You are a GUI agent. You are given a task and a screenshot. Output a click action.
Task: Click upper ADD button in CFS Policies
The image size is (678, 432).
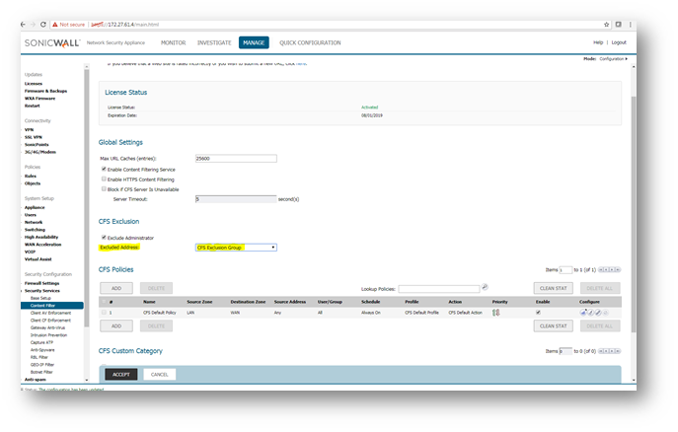click(116, 288)
